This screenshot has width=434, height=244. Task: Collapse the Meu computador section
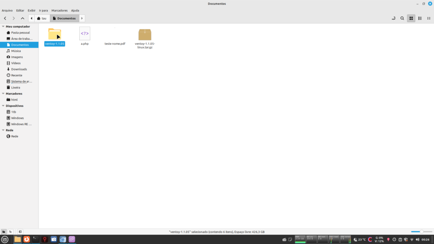[x=3, y=26]
